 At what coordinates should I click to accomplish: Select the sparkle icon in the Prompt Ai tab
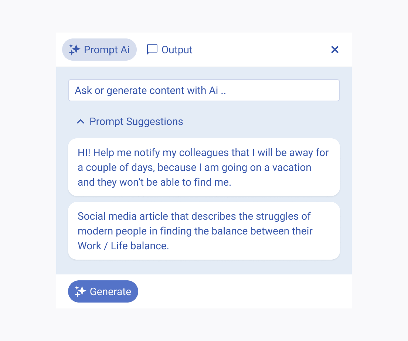pyautogui.click(x=74, y=49)
